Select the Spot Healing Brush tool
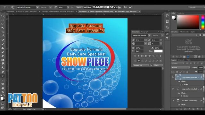Screen dimensions: 205x115 pos(3,40)
